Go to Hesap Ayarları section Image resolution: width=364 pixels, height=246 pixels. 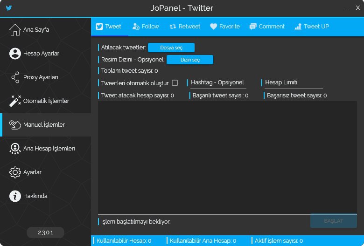point(46,54)
